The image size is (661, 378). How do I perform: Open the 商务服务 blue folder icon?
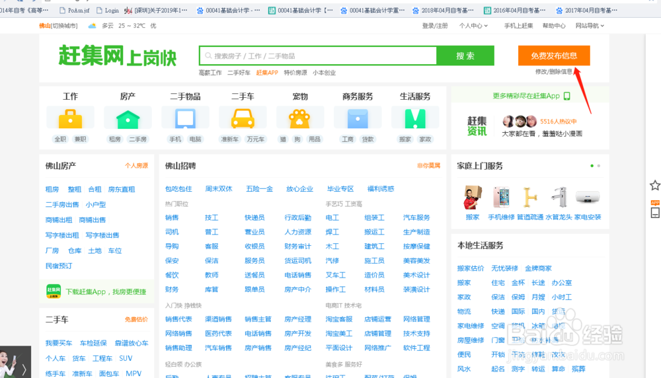(358, 119)
